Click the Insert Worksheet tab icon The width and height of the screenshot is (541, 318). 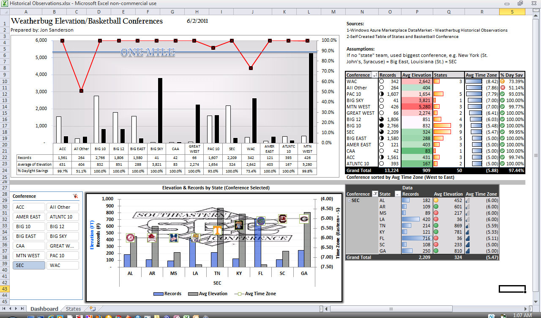pyautogui.click(x=93, y=309)
